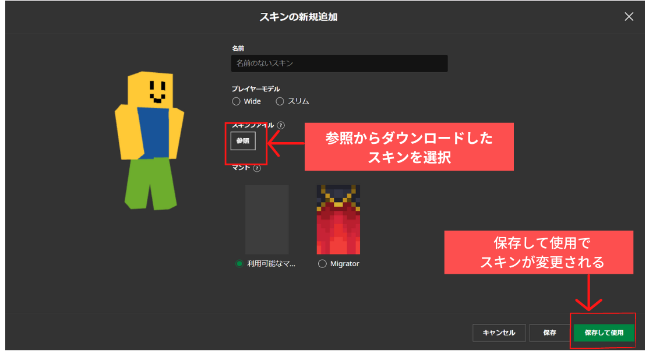This screenshot has height=357, width=649.
Task: Open the help icon next to マント
Action: tap(257, 168)
